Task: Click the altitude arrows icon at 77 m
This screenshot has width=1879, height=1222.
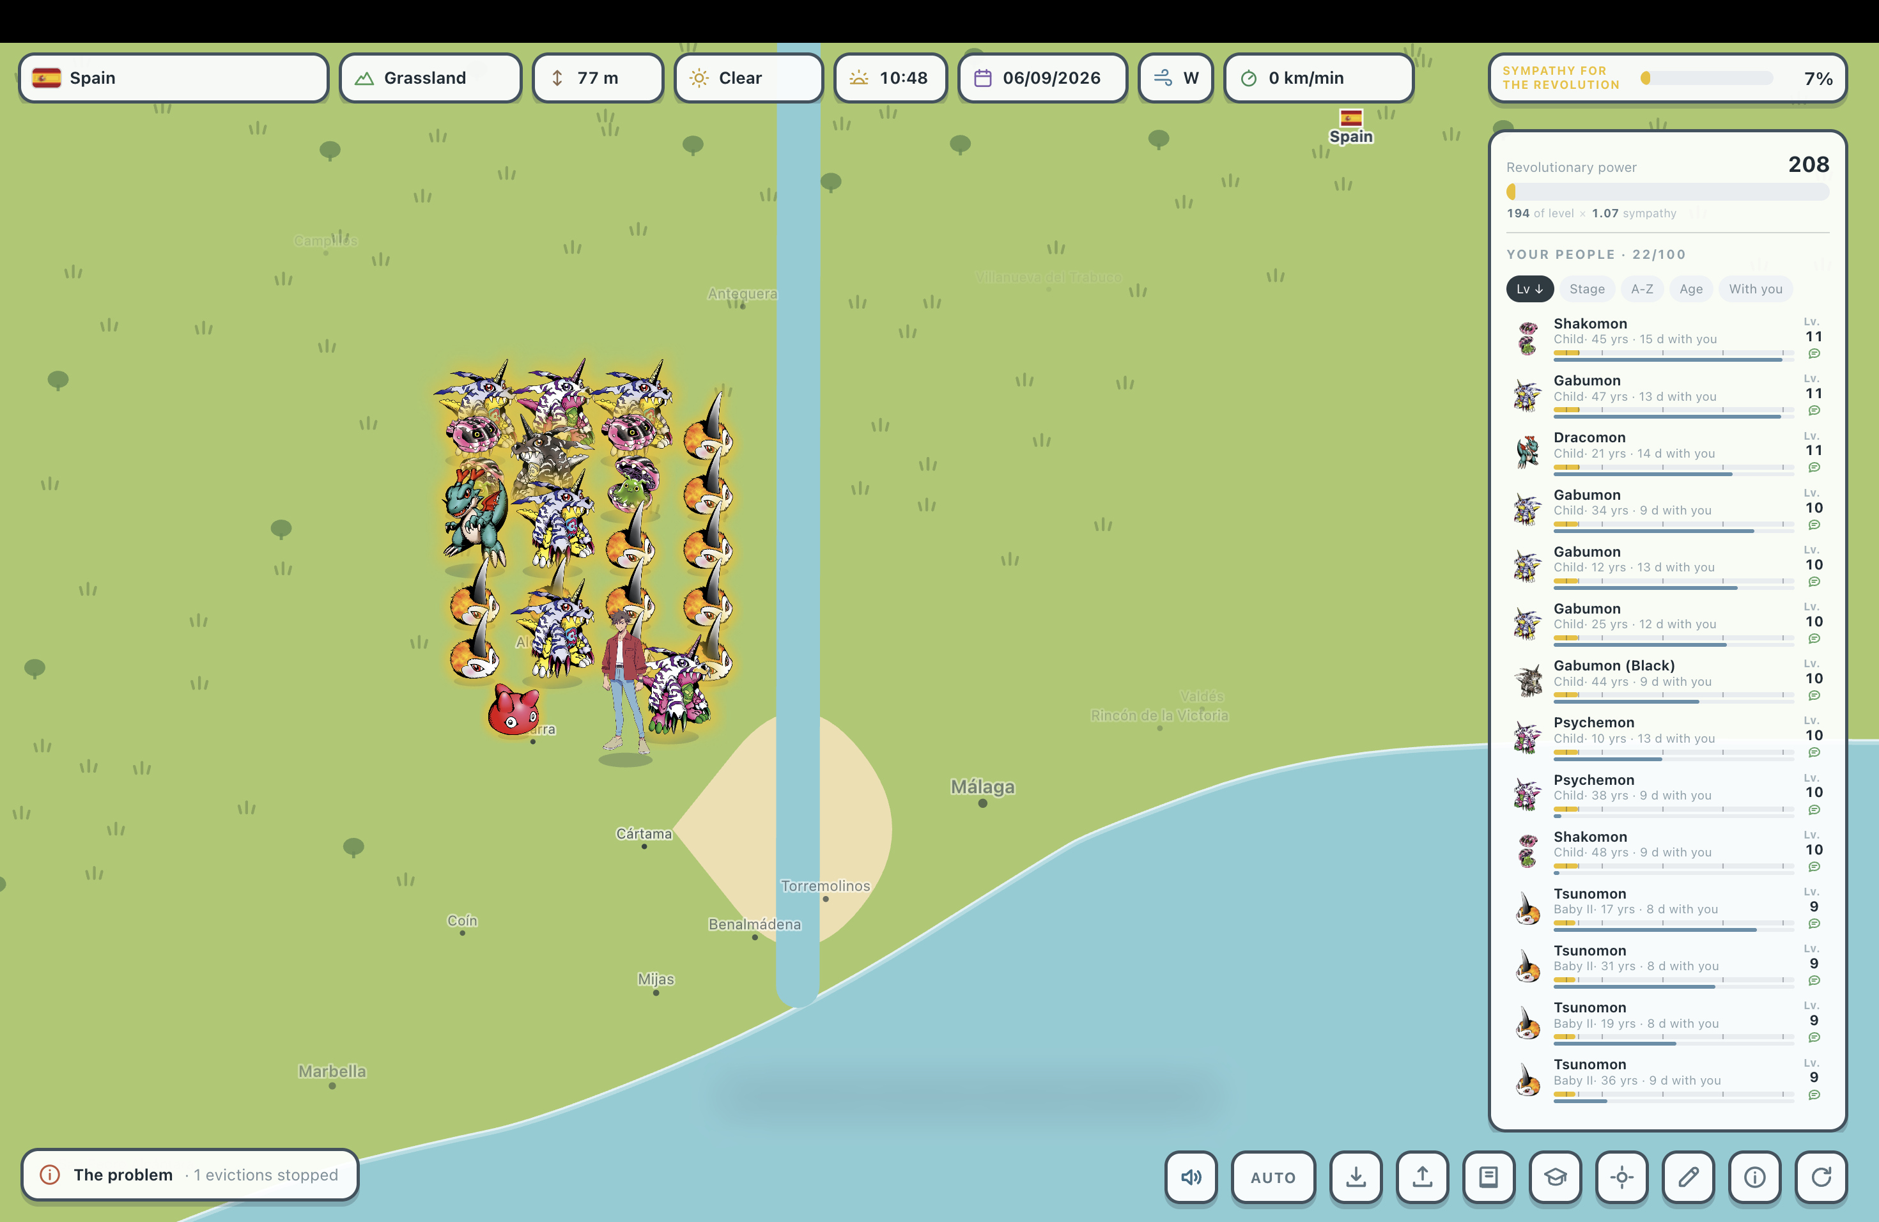Action: tap(557, 78)
